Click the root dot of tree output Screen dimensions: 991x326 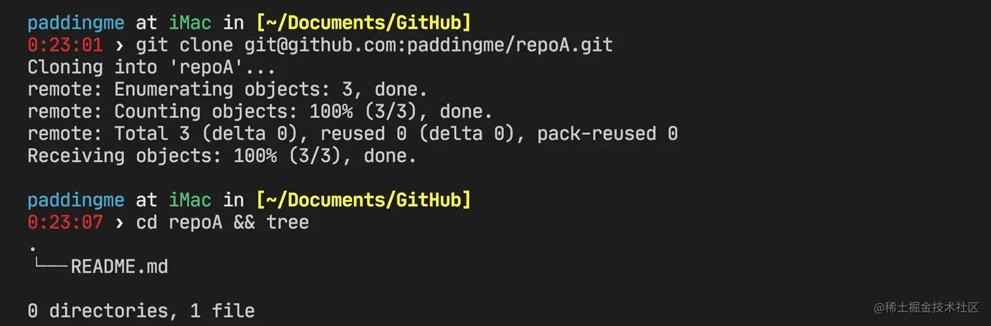[x=32, y=249]
